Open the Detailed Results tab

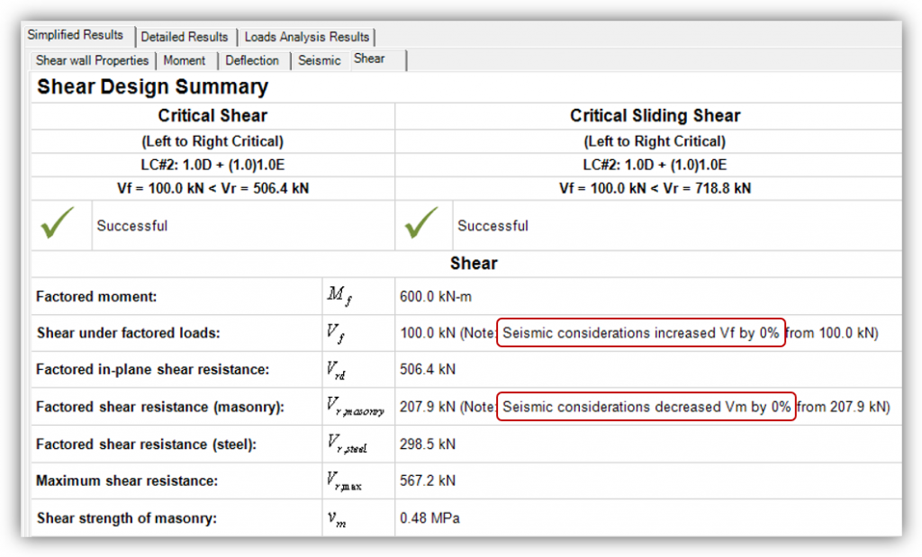tap(185, 37)
